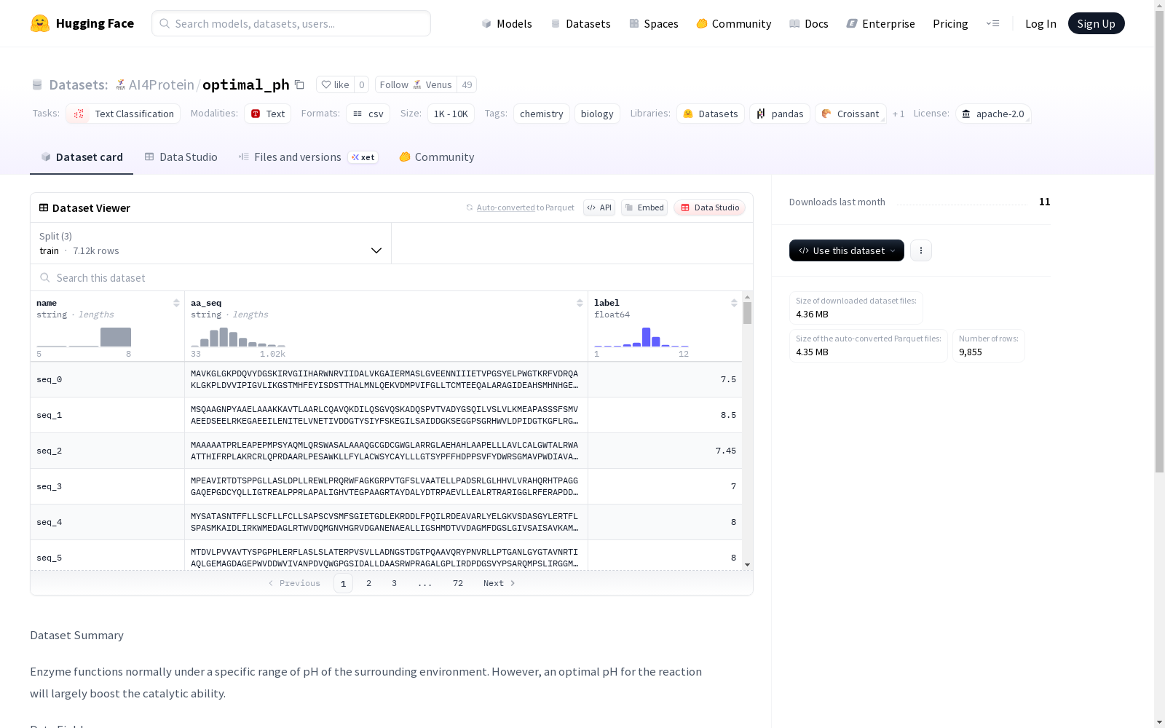Go to page 3 of the viewer
Image resolution: width=1165 pixels, height=728 pixels.
(394, 583)
